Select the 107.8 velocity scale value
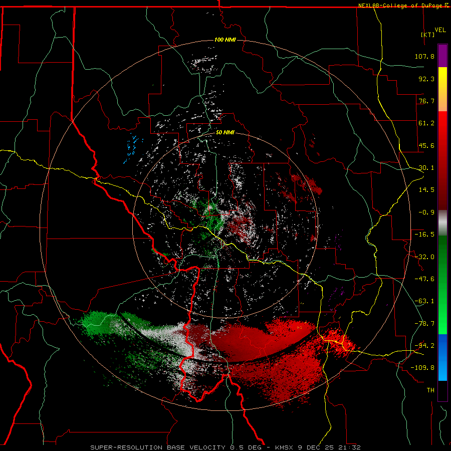 [424, 56]
